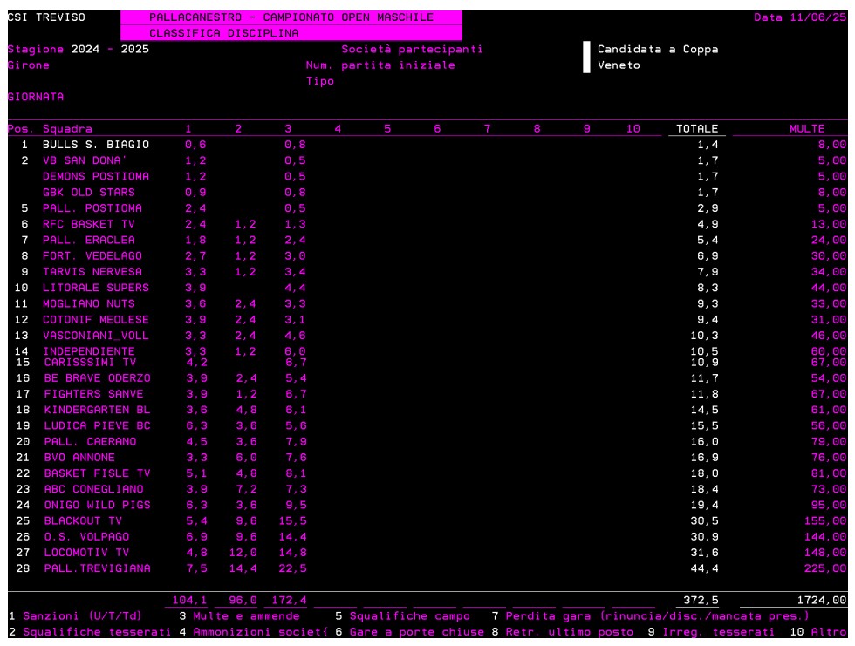The image size is (855, 646).
Task: Click the white marker beside Candidata a Coppa
Action: [586, 49]
